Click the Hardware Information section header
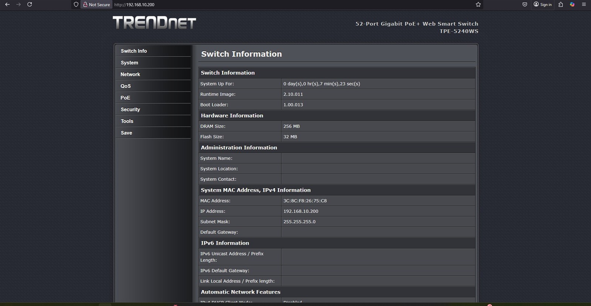The width and height of the screenshot is (591, 306). (232, 116)
